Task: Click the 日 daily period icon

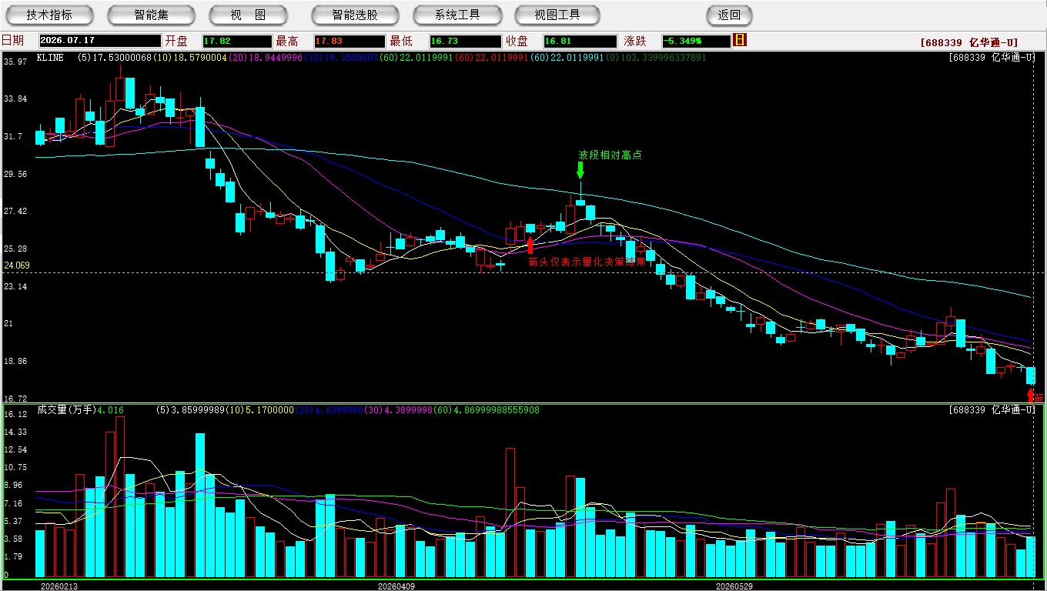Action: click(x=740, y=40)
